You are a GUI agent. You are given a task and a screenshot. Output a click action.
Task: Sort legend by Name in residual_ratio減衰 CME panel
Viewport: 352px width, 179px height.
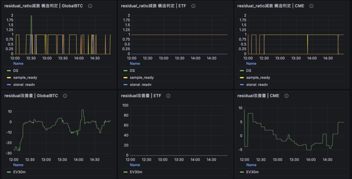click(x=251, y=64)
